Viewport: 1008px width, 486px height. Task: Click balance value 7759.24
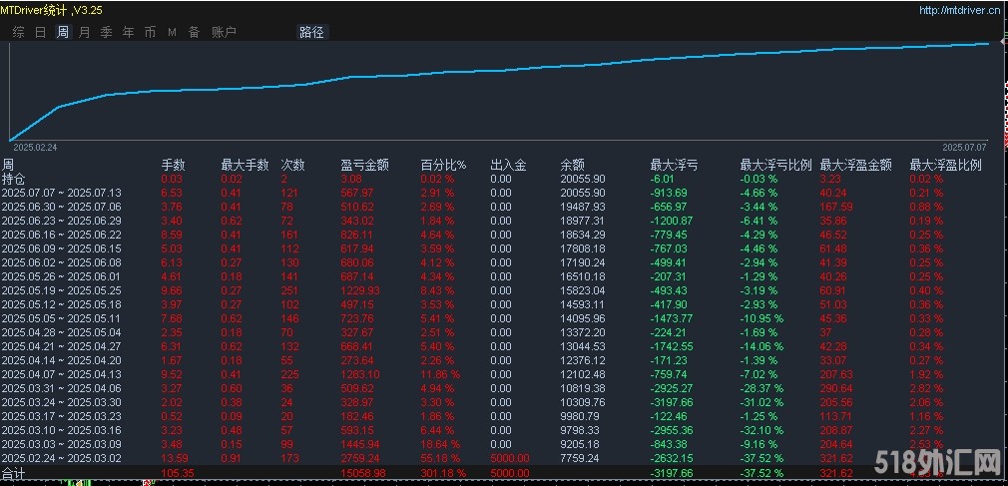tap(580, 458)
